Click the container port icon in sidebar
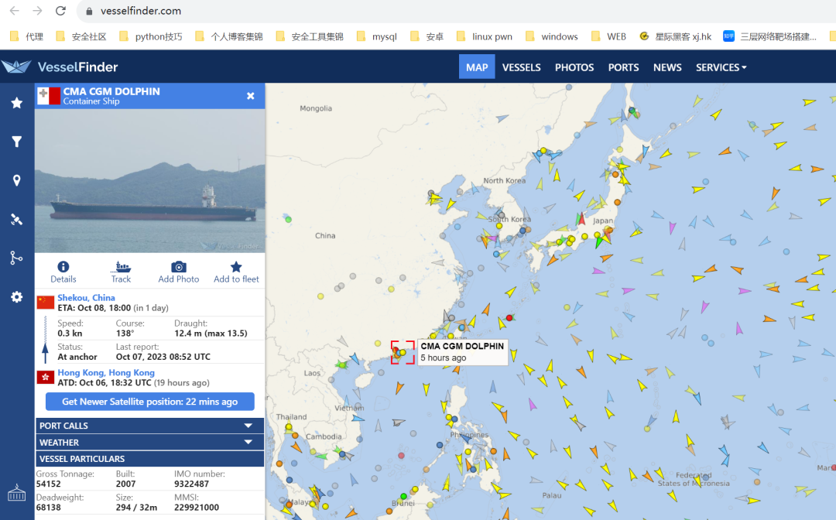 pos(17,493)
